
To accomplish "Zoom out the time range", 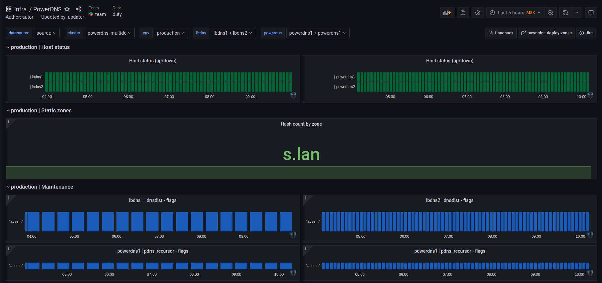I will pyautogui.click(x=550, y=13).
